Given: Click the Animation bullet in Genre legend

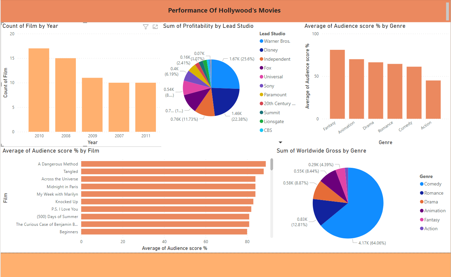Looking at the screenshot, I should pos(421,211).
